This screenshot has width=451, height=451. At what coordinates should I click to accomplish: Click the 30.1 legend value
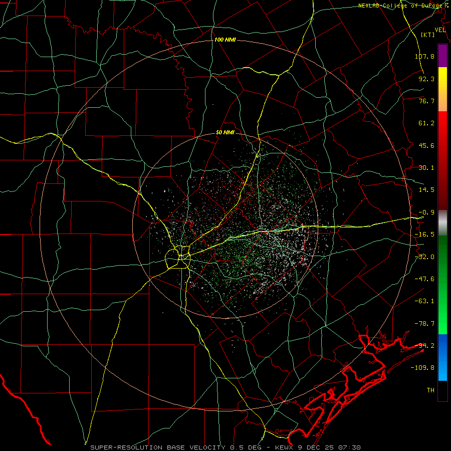[x=426, y=168]
